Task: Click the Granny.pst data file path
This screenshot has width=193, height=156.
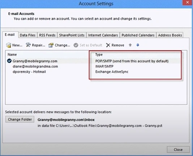Action: click(x=100, y=126)
